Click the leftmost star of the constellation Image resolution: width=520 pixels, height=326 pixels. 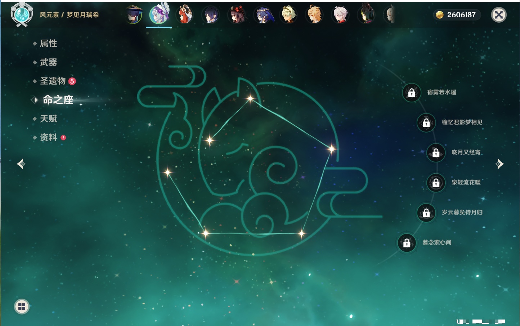(x=167, y=172)
